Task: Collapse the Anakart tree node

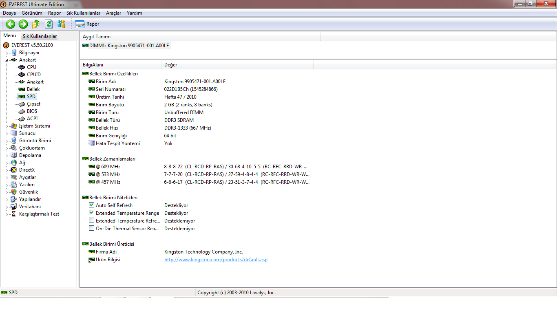Action: [7, 60]
